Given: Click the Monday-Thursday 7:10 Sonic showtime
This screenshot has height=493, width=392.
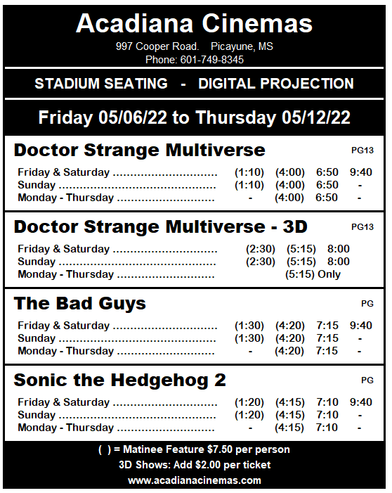Looking at the screenshot, I should [327, 428].
